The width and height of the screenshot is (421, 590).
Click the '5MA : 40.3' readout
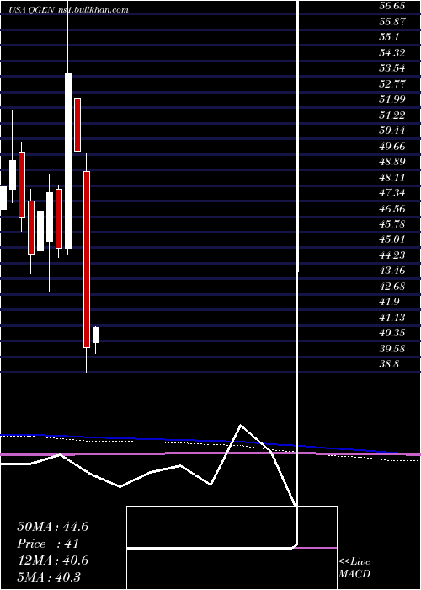49,577
